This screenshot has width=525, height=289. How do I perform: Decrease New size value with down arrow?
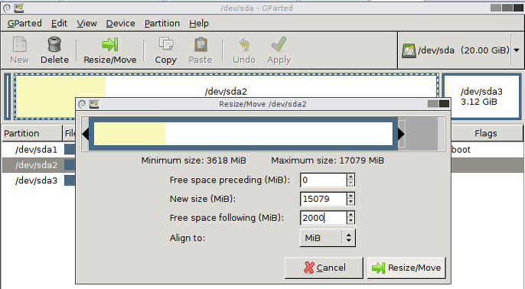351,202
